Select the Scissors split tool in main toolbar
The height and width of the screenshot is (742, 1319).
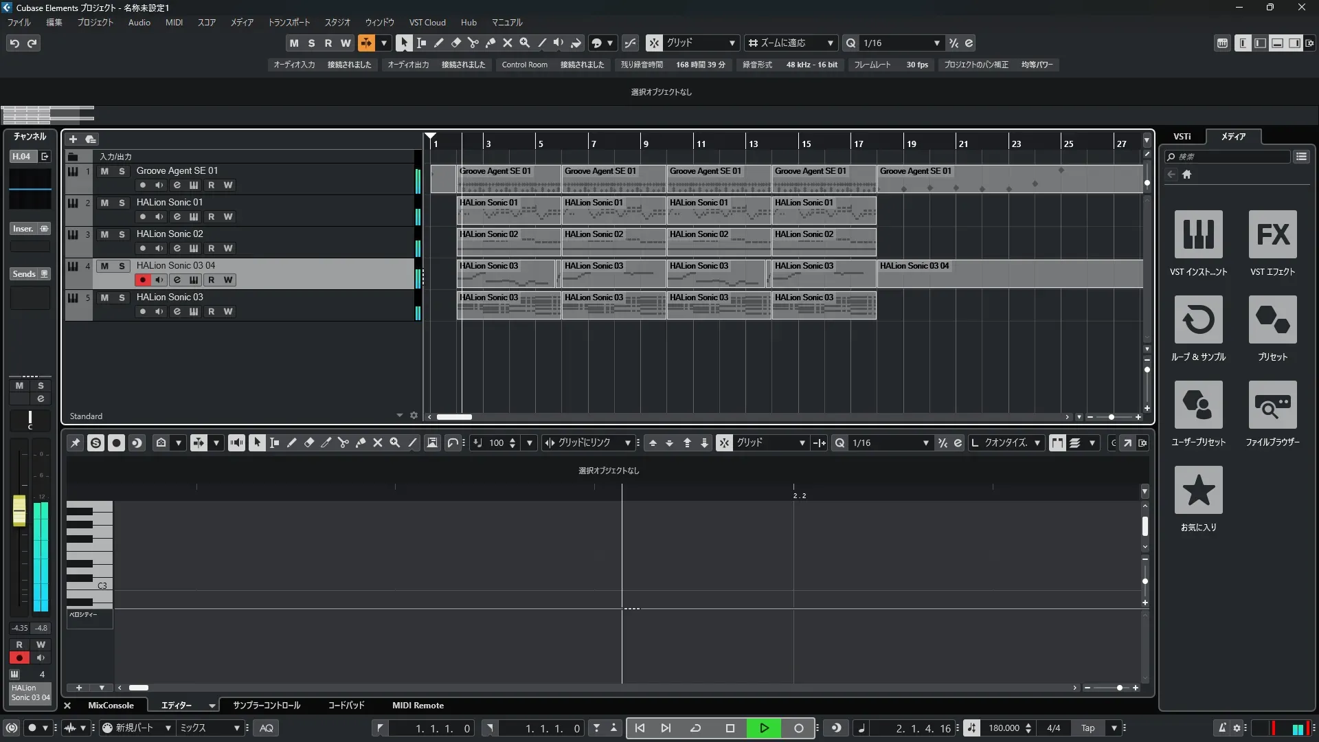(x=473, y=43)
